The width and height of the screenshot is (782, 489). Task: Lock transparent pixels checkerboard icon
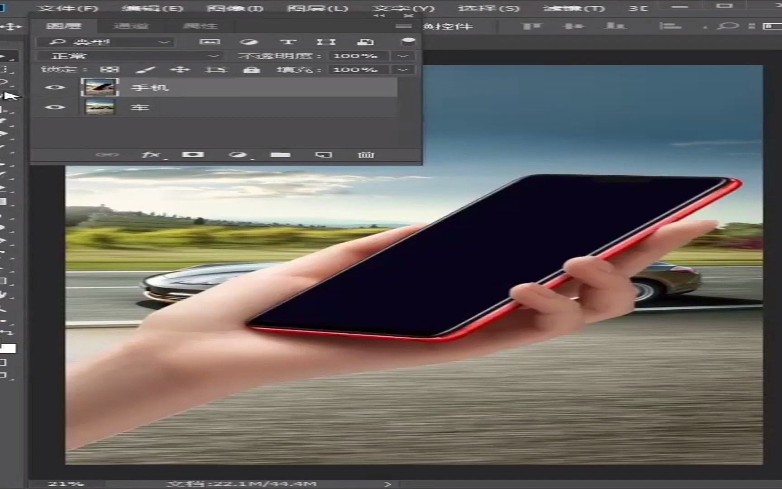click(x=109, y=70)
